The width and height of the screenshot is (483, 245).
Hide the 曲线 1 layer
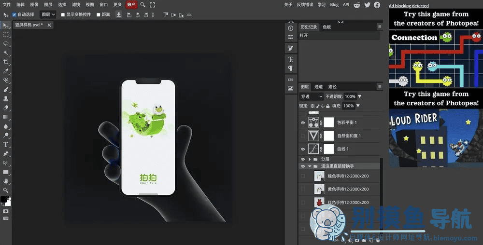click(x=303, y=149)
